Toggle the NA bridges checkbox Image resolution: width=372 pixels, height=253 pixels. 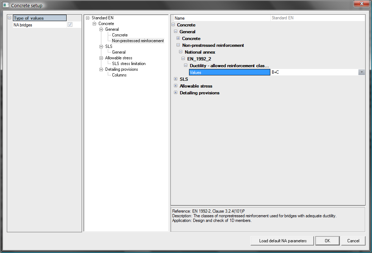pyautogui.click(x=70, y=25)
